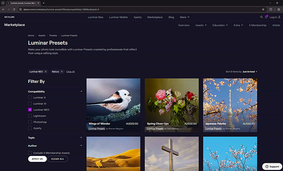The height and width of the screenshot is (171, 283).
Task: Open the shopping cart icon
Action: tap(266, 17)
